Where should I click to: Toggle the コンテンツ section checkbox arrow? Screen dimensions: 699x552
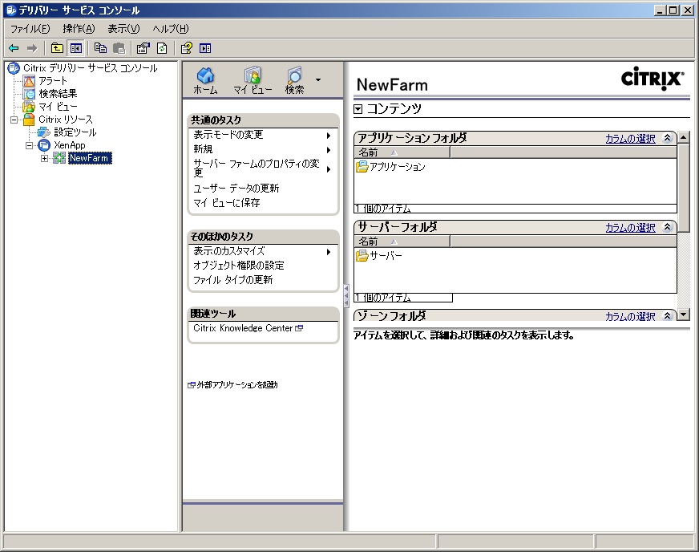click(x=358, y=108)
